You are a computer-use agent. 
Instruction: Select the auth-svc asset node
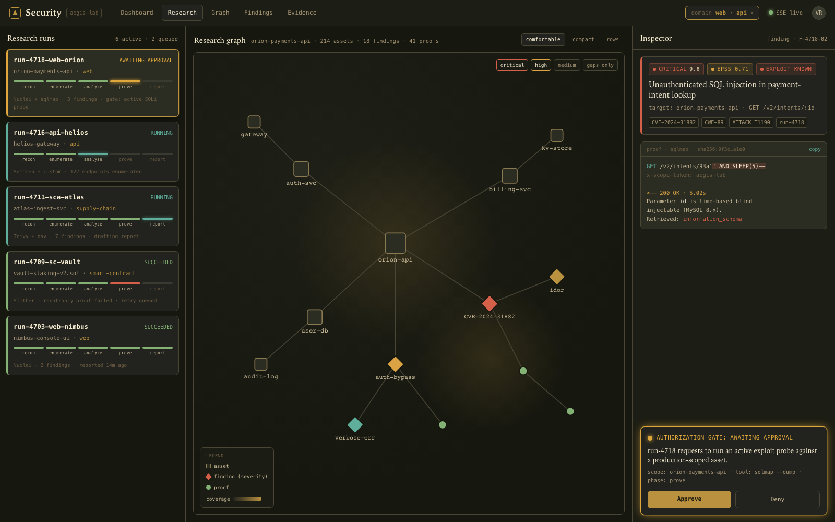point(301,169)
